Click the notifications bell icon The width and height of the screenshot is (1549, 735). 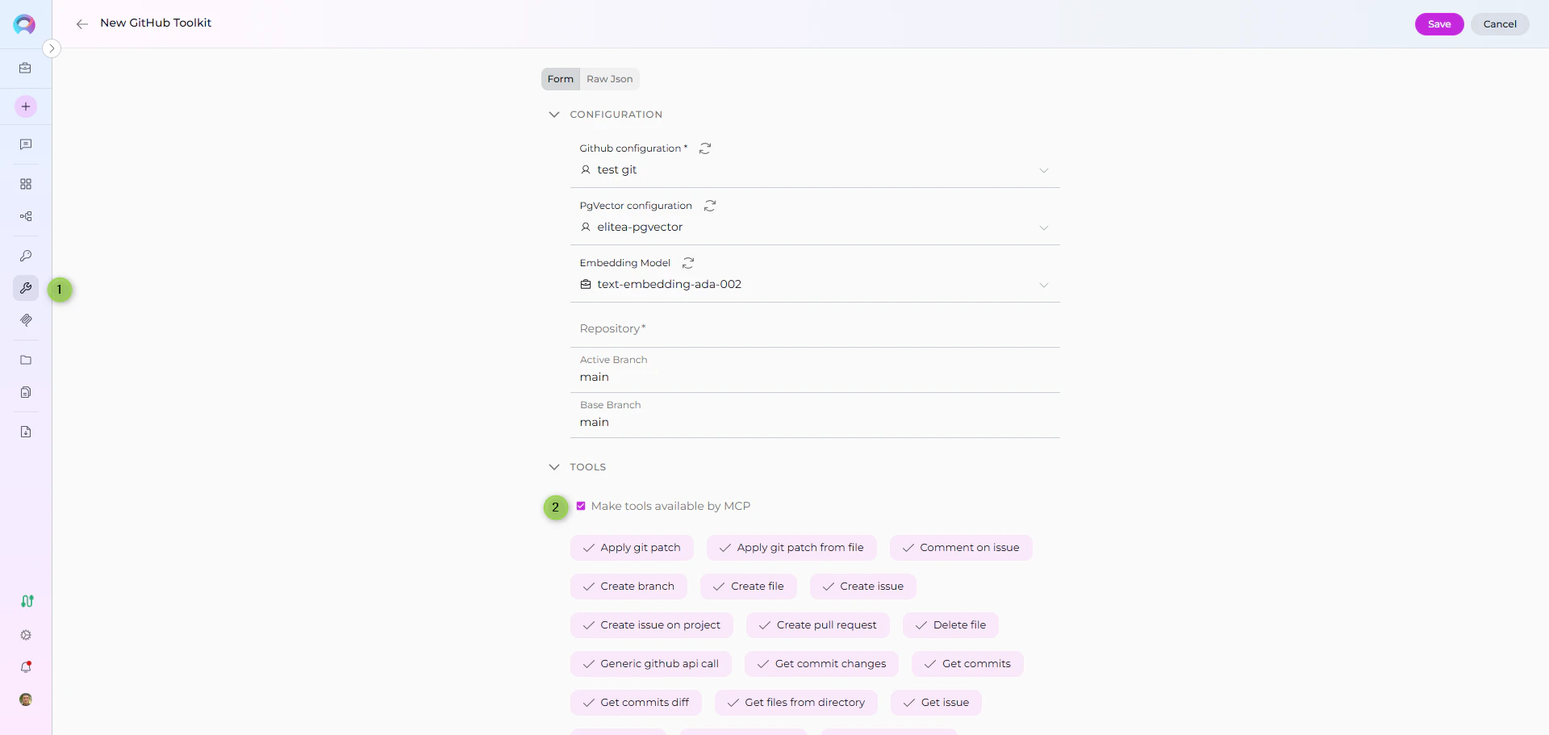pyautogui.click(x=25, y=667)
